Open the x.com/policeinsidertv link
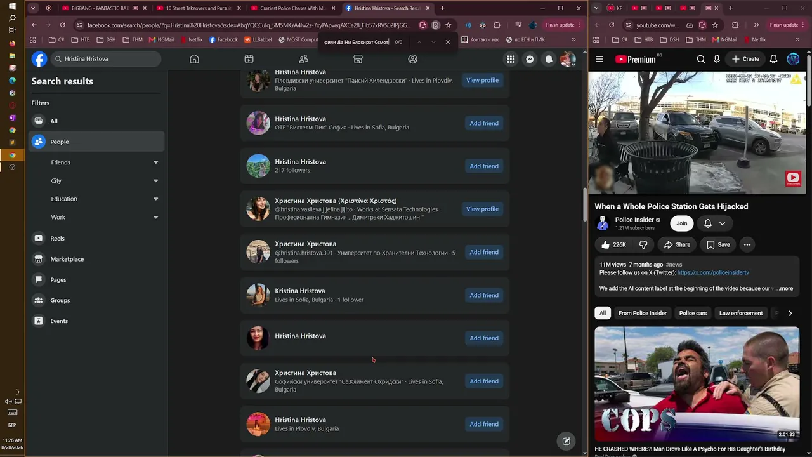This screenshot has height=457, width=812. click(x=713, y=273)
